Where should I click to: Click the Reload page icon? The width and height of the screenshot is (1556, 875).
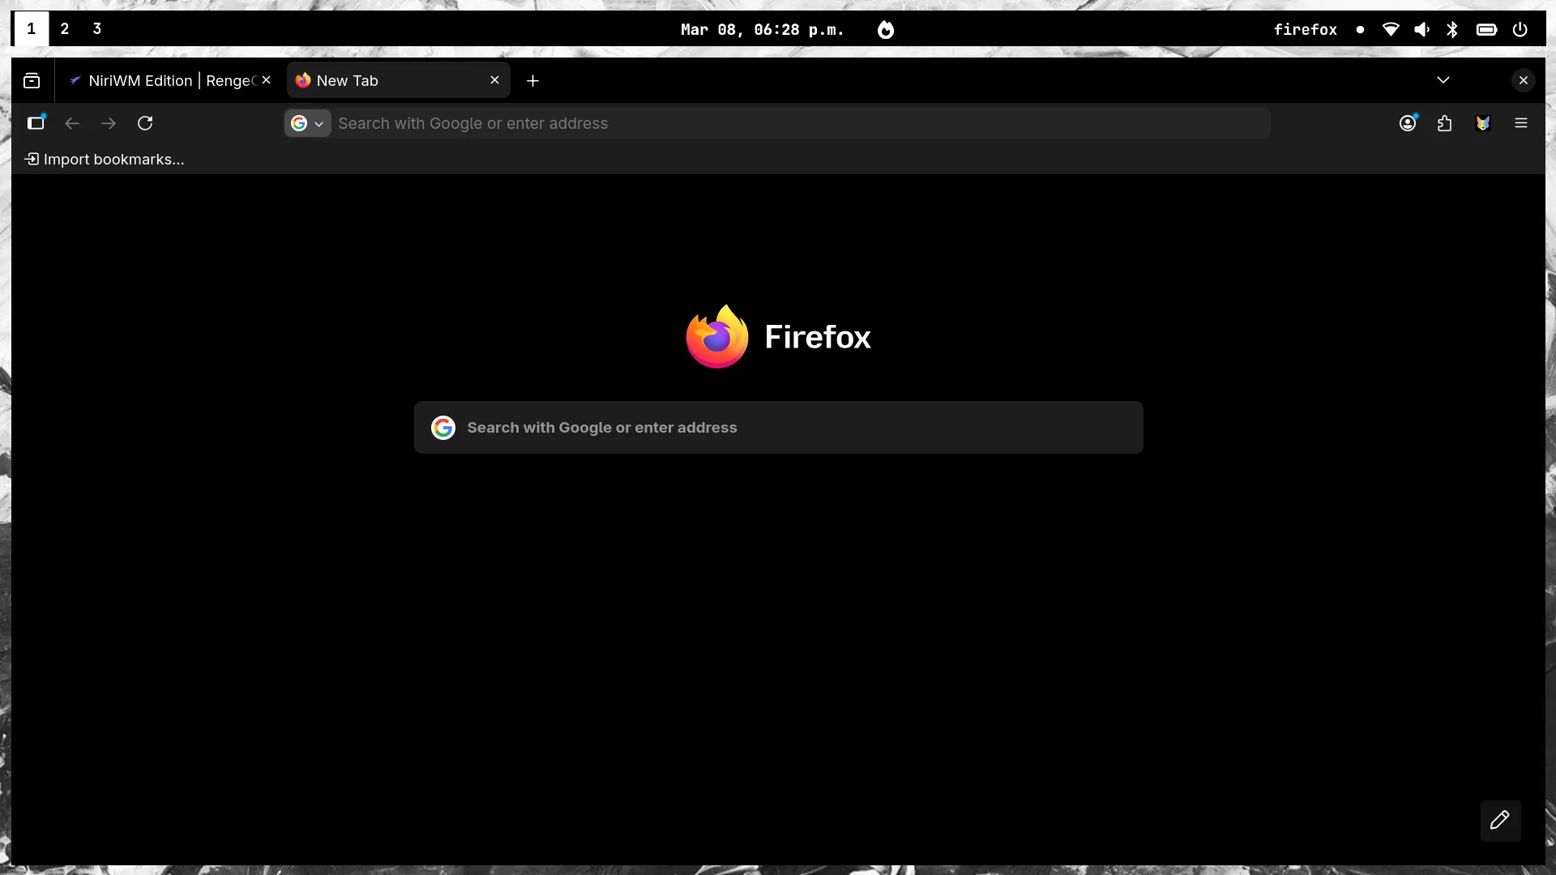(x=145, y=123)
